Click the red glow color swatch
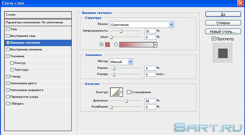The width and height of the screenshot is (245, 135). pyautogui.click(x=107, y=45)
